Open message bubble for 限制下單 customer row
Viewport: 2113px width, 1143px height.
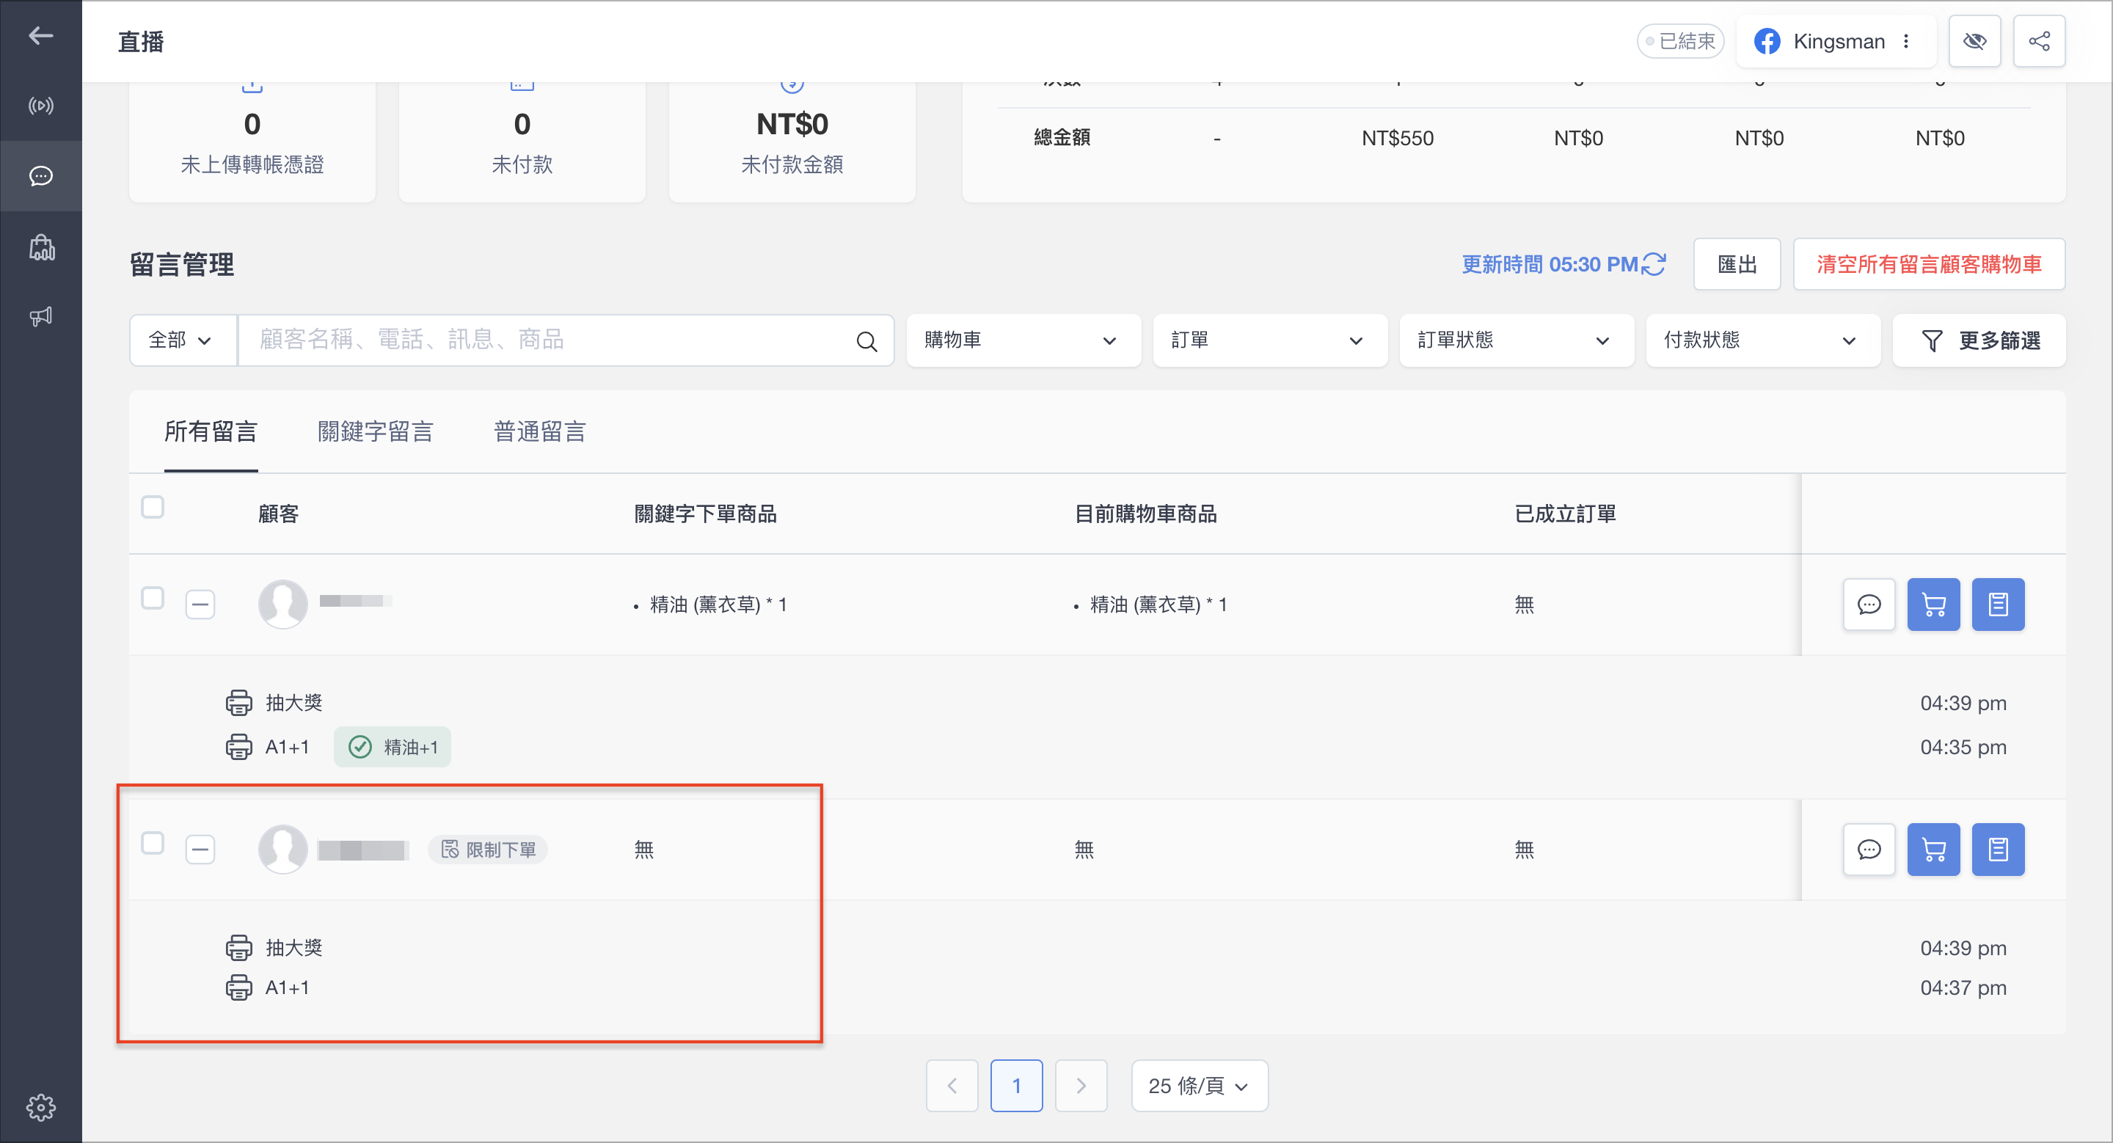click(1869, 850)
